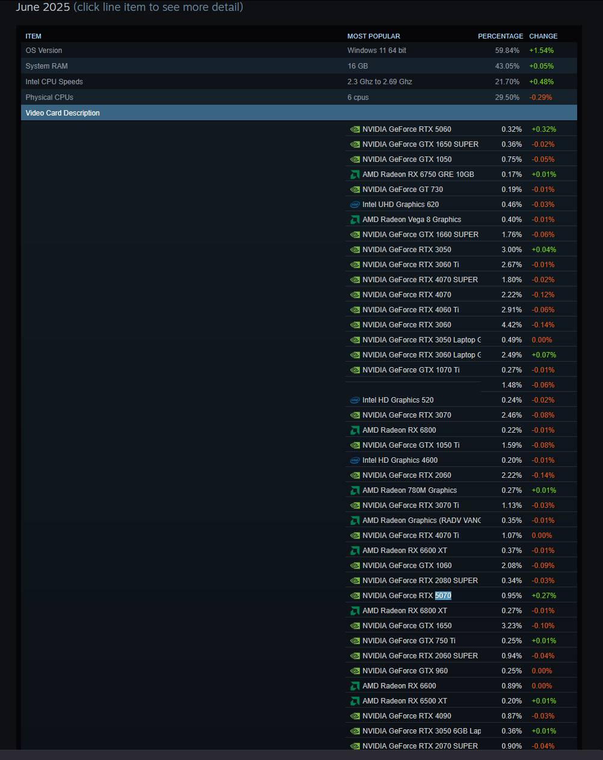Click the Intel logo beside HD Graphics 4600
603x760 pixels.
click(x=355, y=460)
